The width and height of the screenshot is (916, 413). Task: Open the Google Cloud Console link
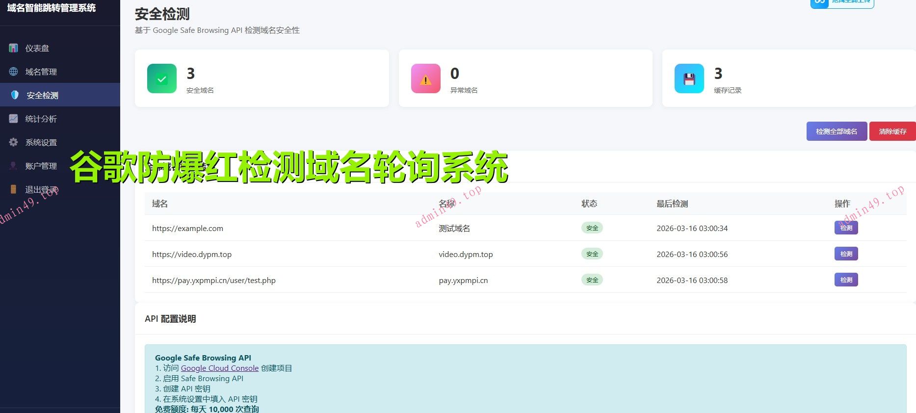pos(219,368)
